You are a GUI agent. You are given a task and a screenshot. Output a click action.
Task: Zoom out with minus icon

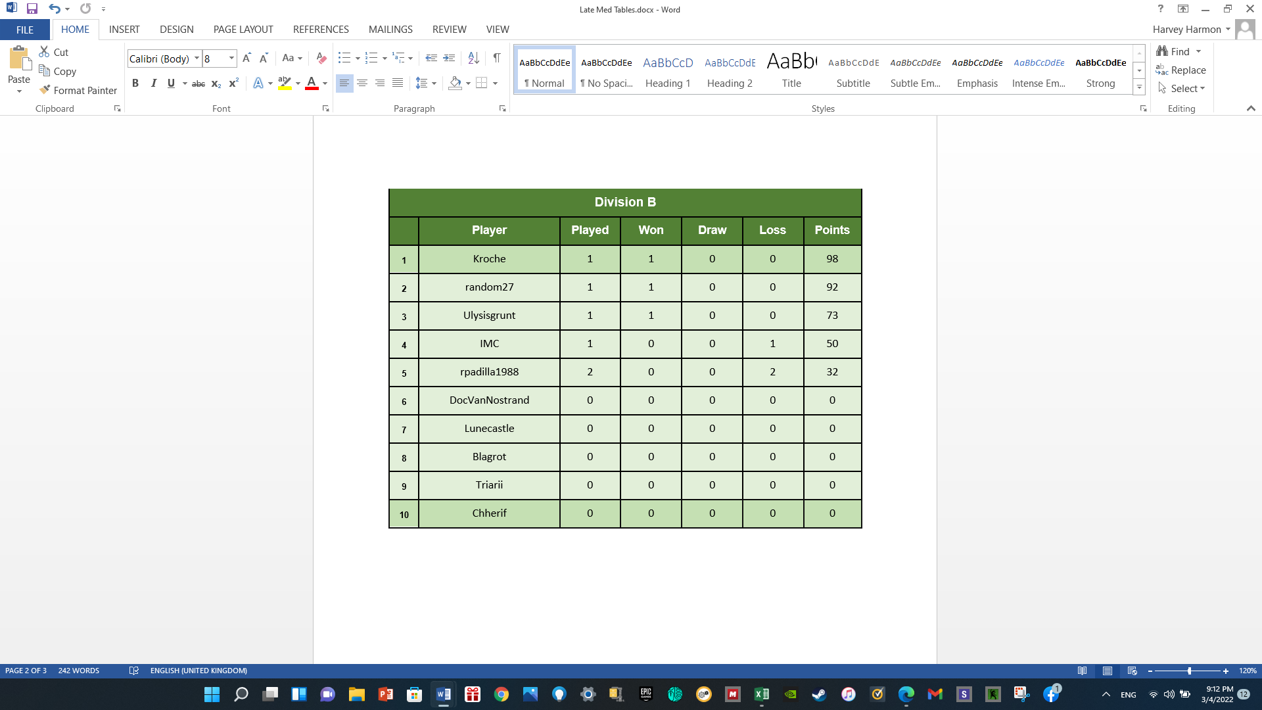(x=1150, y=671)
